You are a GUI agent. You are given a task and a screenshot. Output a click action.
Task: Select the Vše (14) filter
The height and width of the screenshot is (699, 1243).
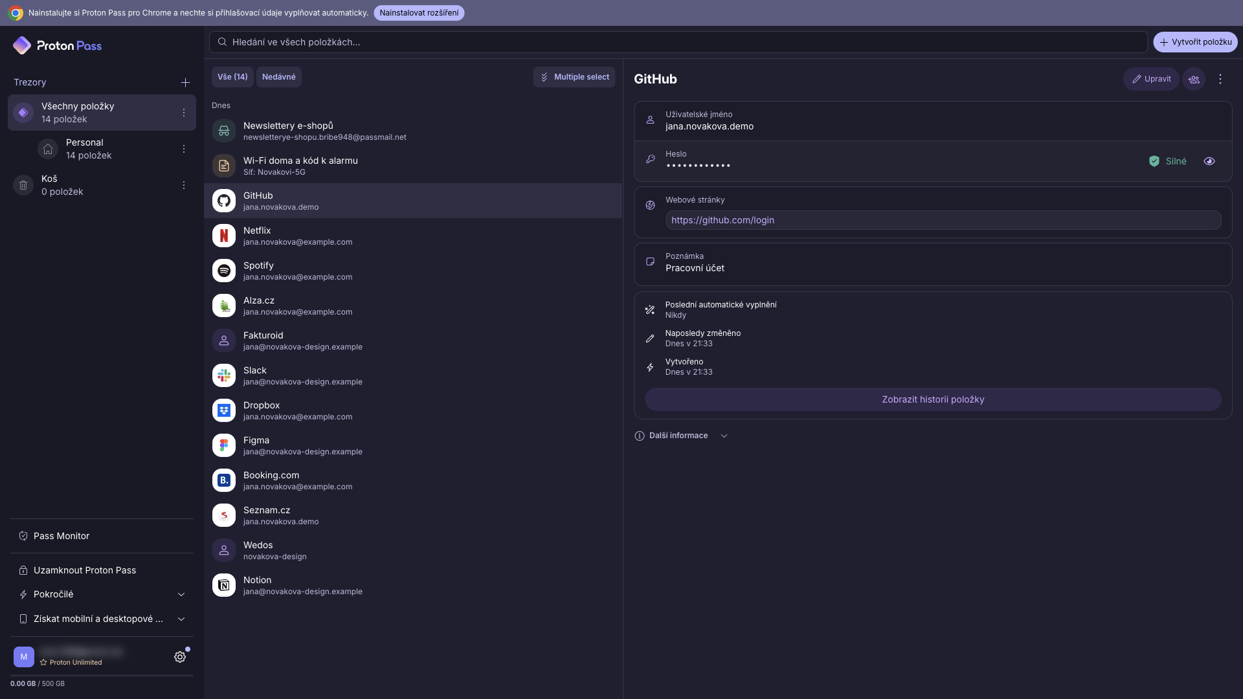click(232, 77)
